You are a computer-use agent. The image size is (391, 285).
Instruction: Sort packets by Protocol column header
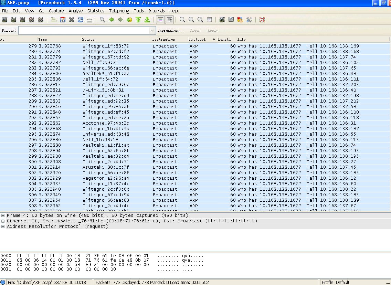point(197,39)
